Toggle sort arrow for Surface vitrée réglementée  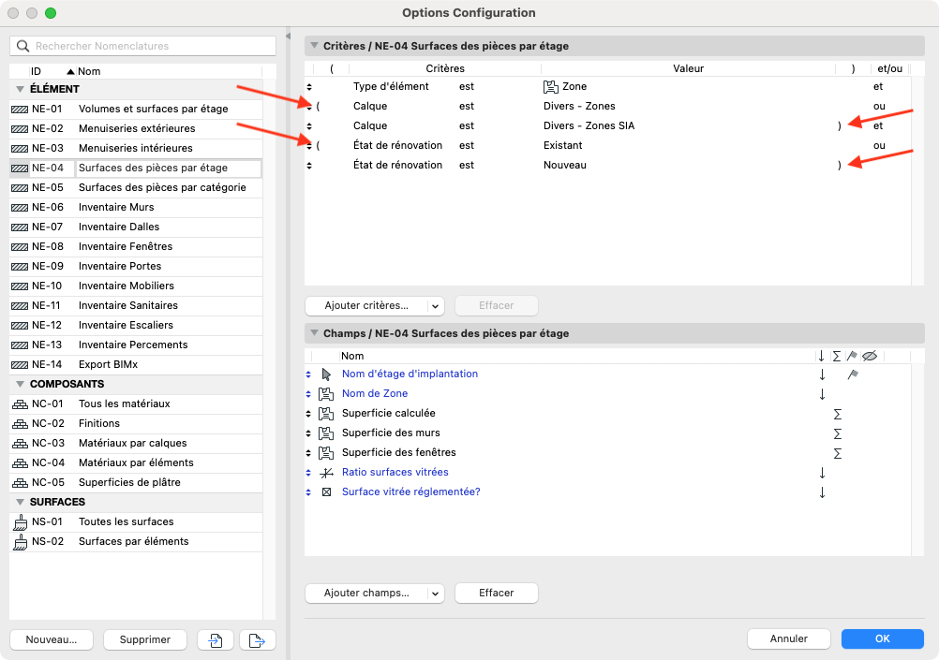point(822,492)
